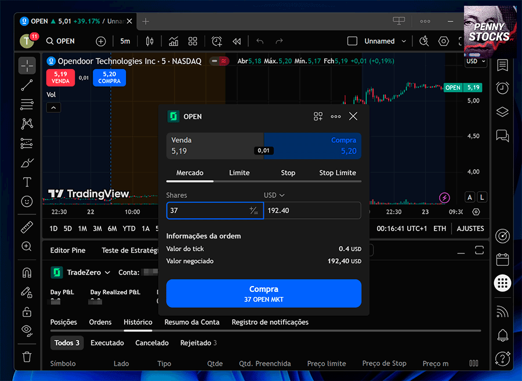Screen dimensions: 522x381
Task: Click the blue 5,20 Compra button on chart
Action: 109,78
